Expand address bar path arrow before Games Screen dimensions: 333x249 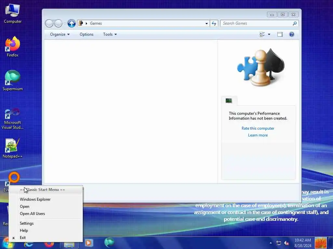87,23
